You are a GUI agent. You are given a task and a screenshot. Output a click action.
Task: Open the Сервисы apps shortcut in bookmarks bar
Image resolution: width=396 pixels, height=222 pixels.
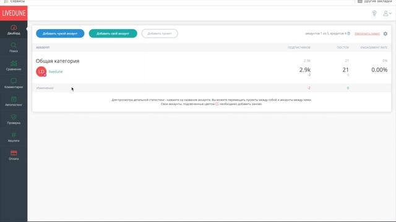[15, 1]
